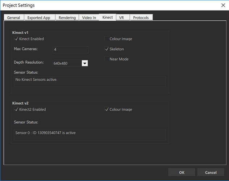Click the 'Kinect v1' group heading
This screenshot has height=181, width=229.
[20, 33]
